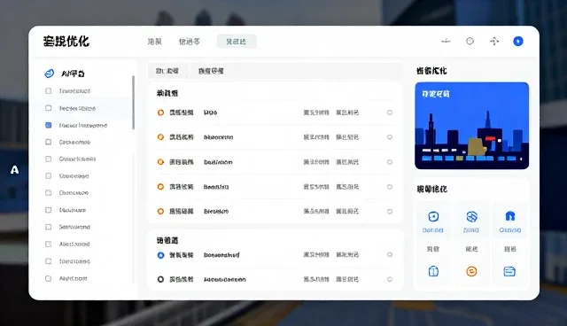This screenshot has width=567, height=326.
Task: Tick the fourth sidebar checkbox, just below the checked one
Action: coord(48,142)
